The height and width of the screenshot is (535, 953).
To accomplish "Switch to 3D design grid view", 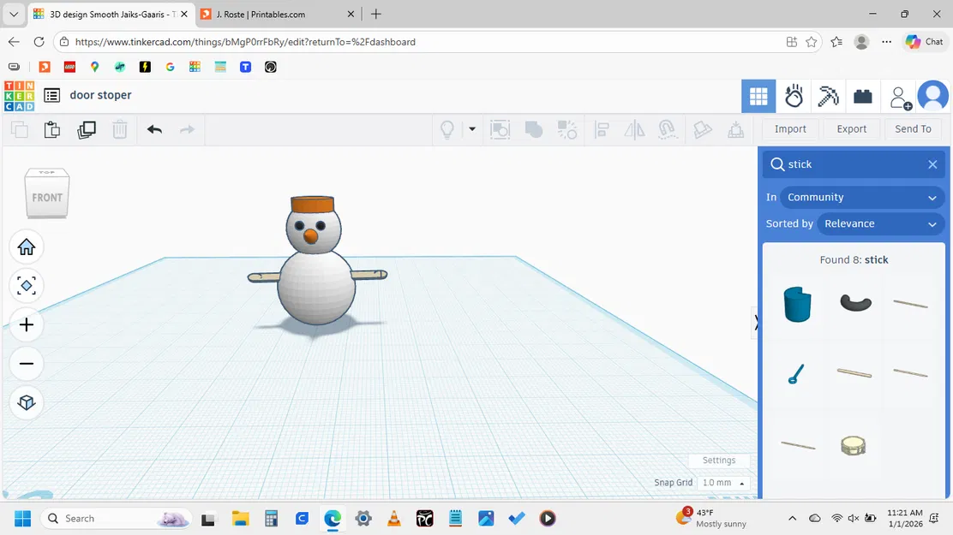I will tap(758, 96).
